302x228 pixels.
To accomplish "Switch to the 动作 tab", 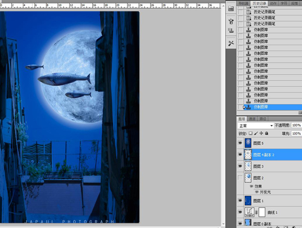I will 273,3.
